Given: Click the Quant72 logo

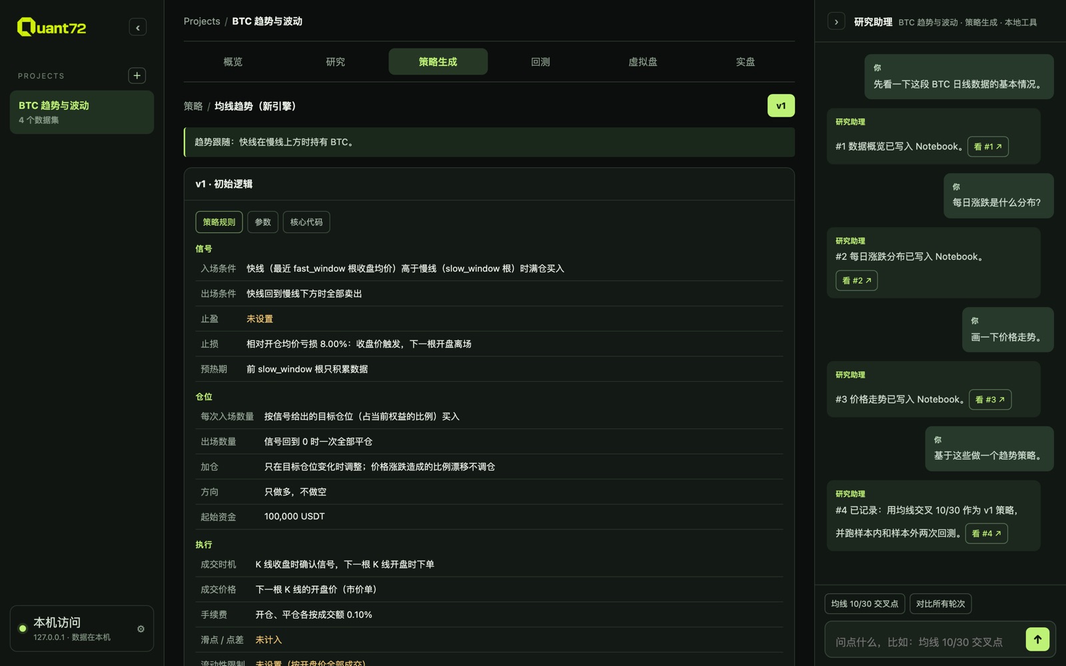Looking at the screenshot, I should pos(51,27).
